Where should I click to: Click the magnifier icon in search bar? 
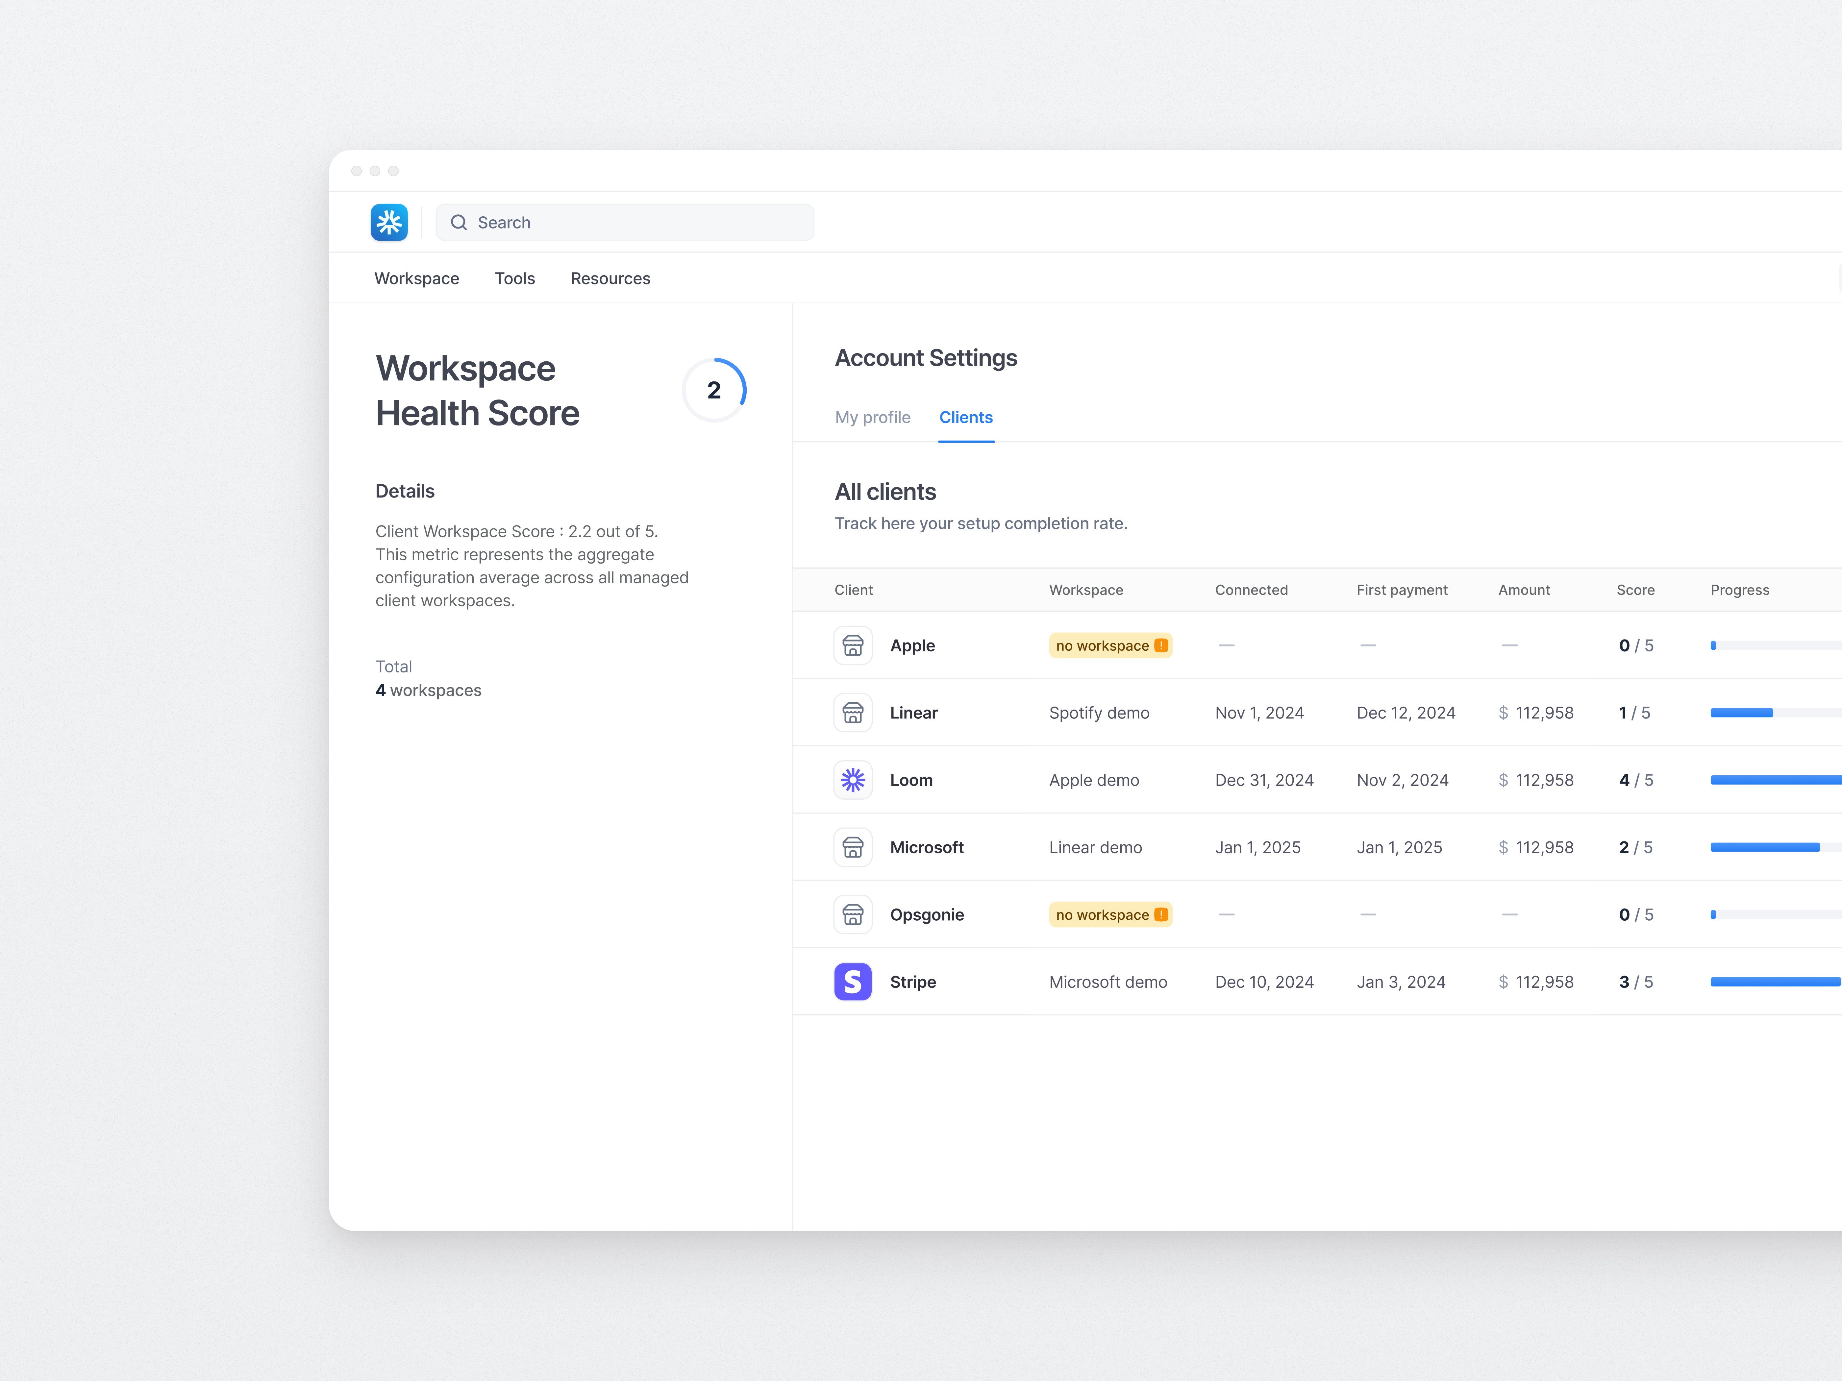point(459,222)
